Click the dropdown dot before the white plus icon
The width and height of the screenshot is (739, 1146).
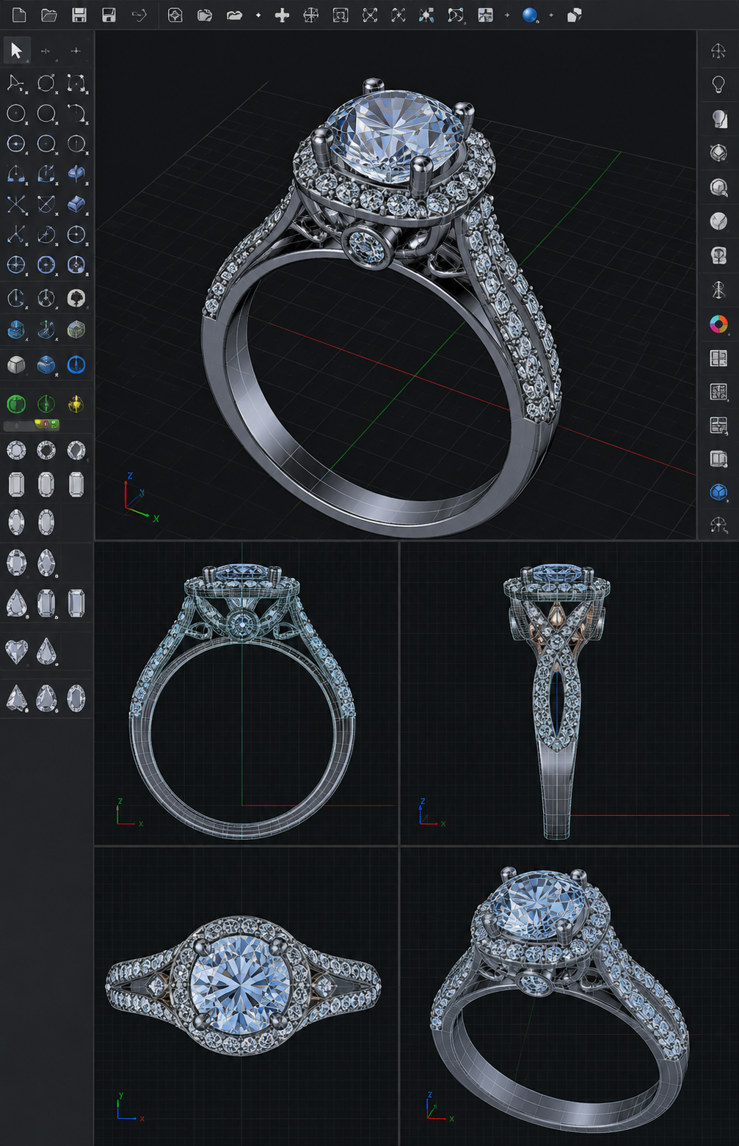coord(258,15)
